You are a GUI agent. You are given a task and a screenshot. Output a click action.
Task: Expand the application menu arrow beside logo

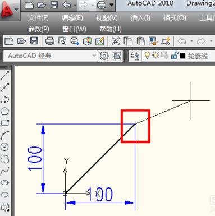(x=16, y=10)
